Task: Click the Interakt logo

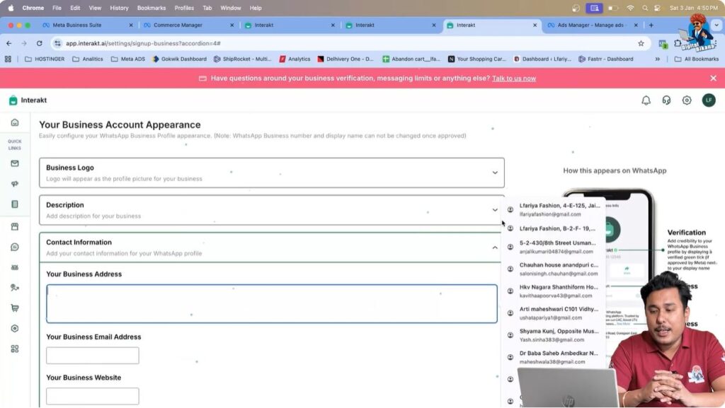Action: [x=28, y=100]
